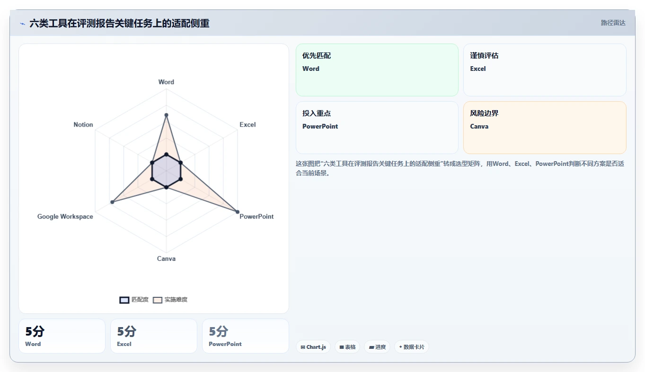This screenshot has height=372, width=645.
Task: Open the 谨慎评估 Excel card
Action: coord(545,70)
